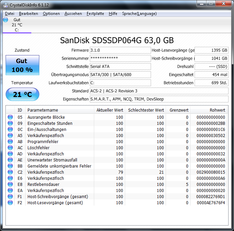The image size is (234, 231).
Task: Click the CrystalDiskInfo title bar icon
Action: (x=5, y=5)
